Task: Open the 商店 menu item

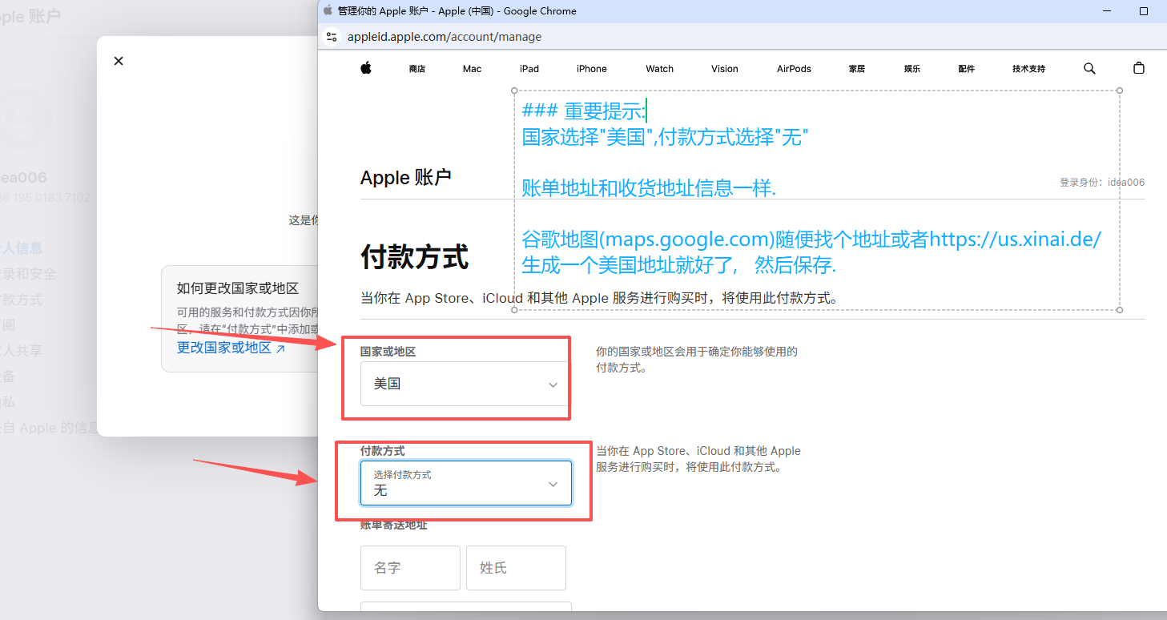Action: pos(416,69)
